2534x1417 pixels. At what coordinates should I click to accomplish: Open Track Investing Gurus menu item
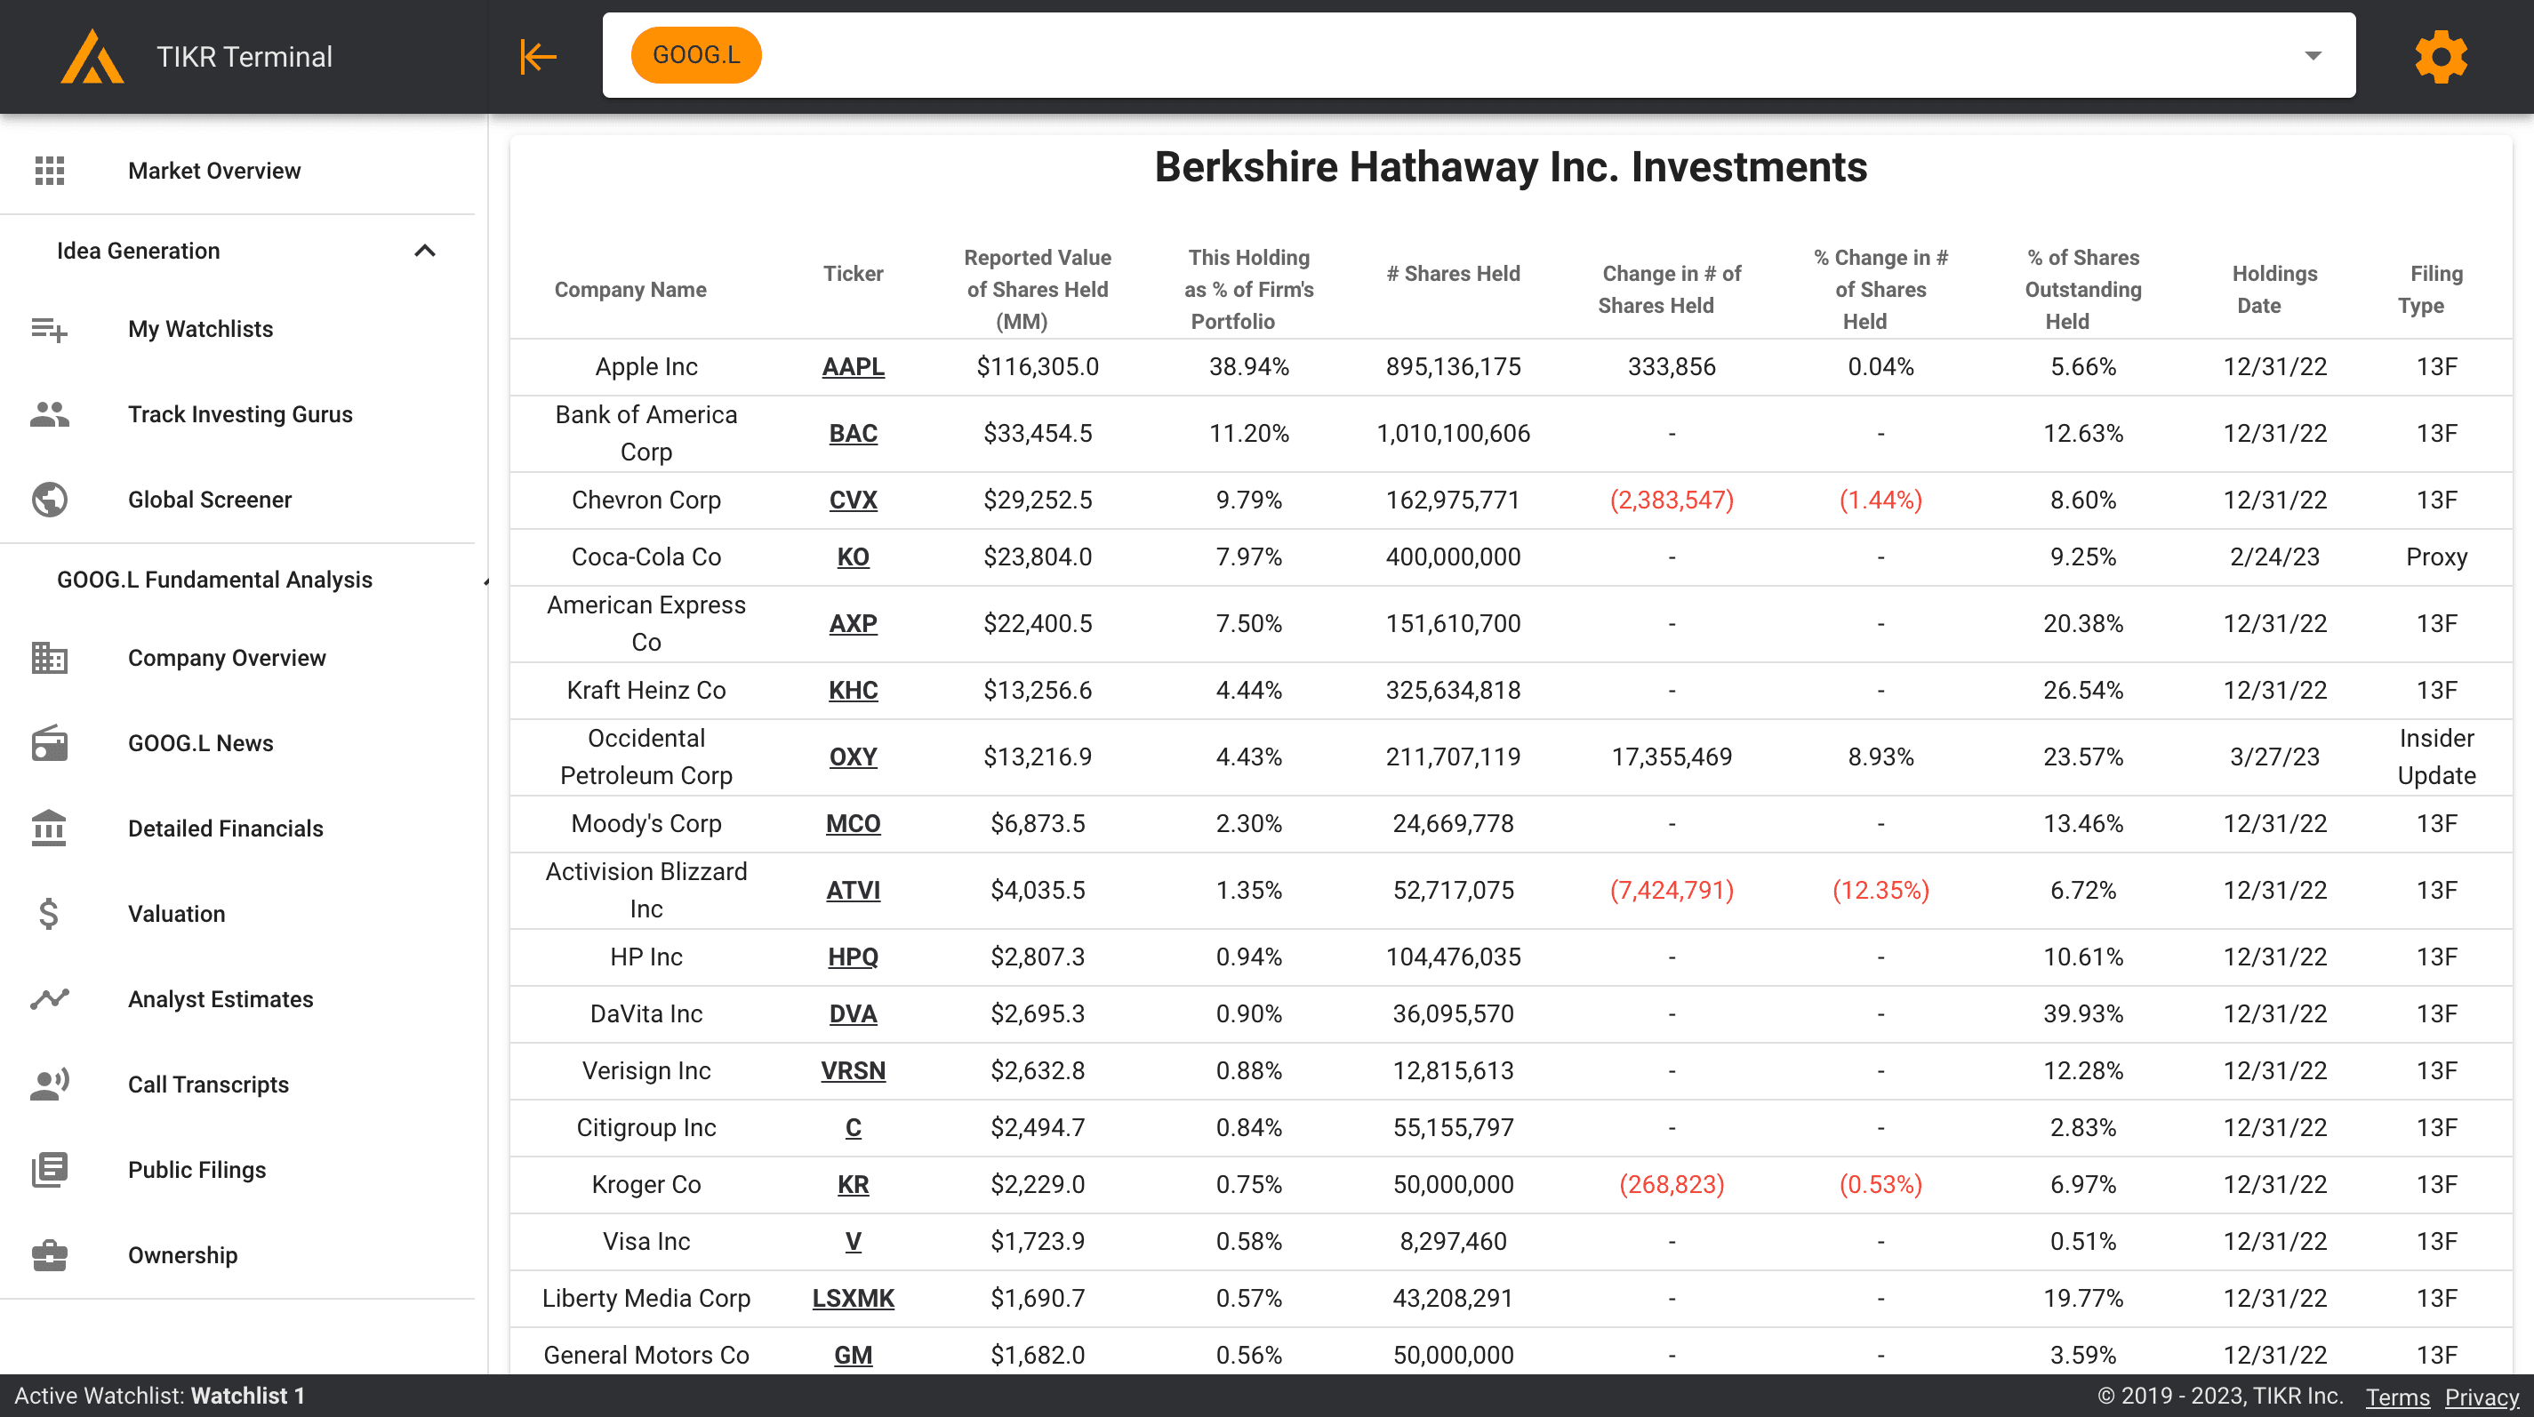(x=240, y=414)
